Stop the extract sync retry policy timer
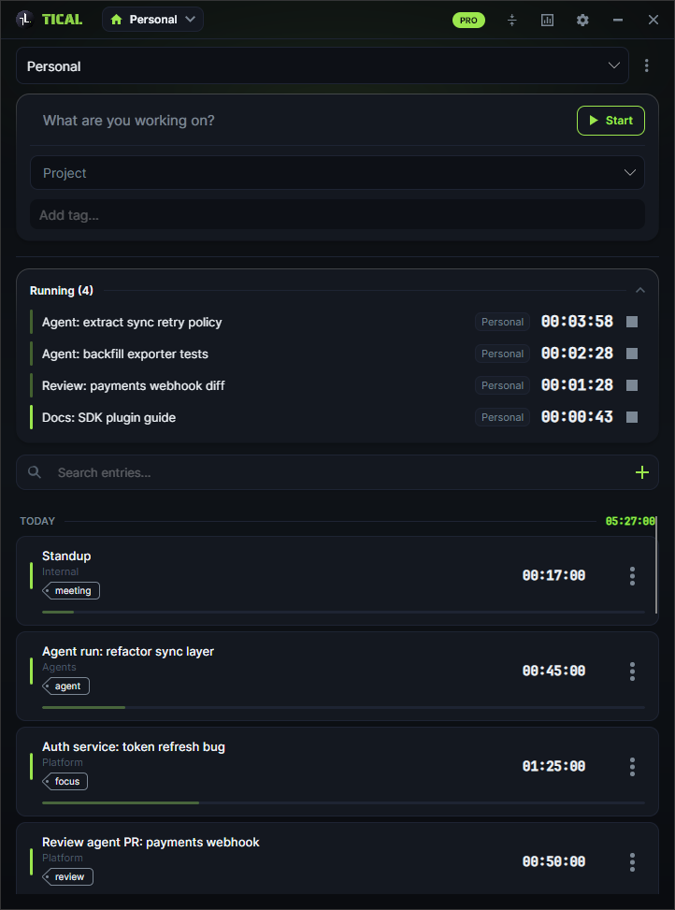 click(x=632, y=322)
